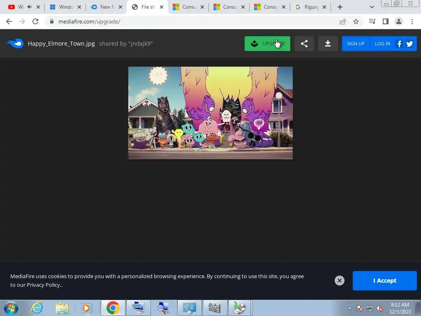The width and height of the screenshot is (421, 316).
Task: Close the File sh tab
Action: point(161,7)
